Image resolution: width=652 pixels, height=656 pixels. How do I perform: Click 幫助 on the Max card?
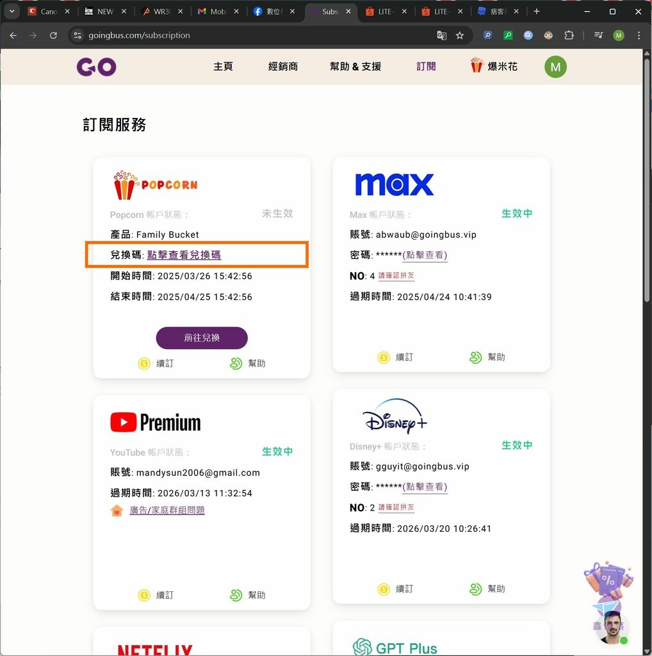487,357
